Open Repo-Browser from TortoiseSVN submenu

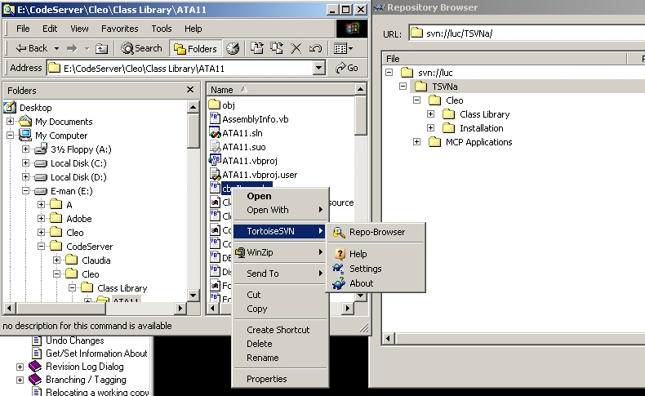pos(376,233)
